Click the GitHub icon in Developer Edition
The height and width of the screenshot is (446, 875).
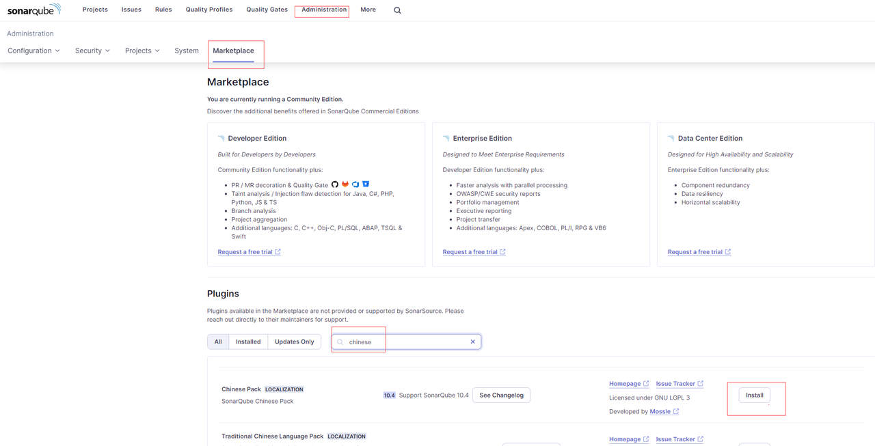(335, 184)
